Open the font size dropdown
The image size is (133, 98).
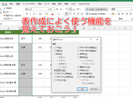point(54,9)
